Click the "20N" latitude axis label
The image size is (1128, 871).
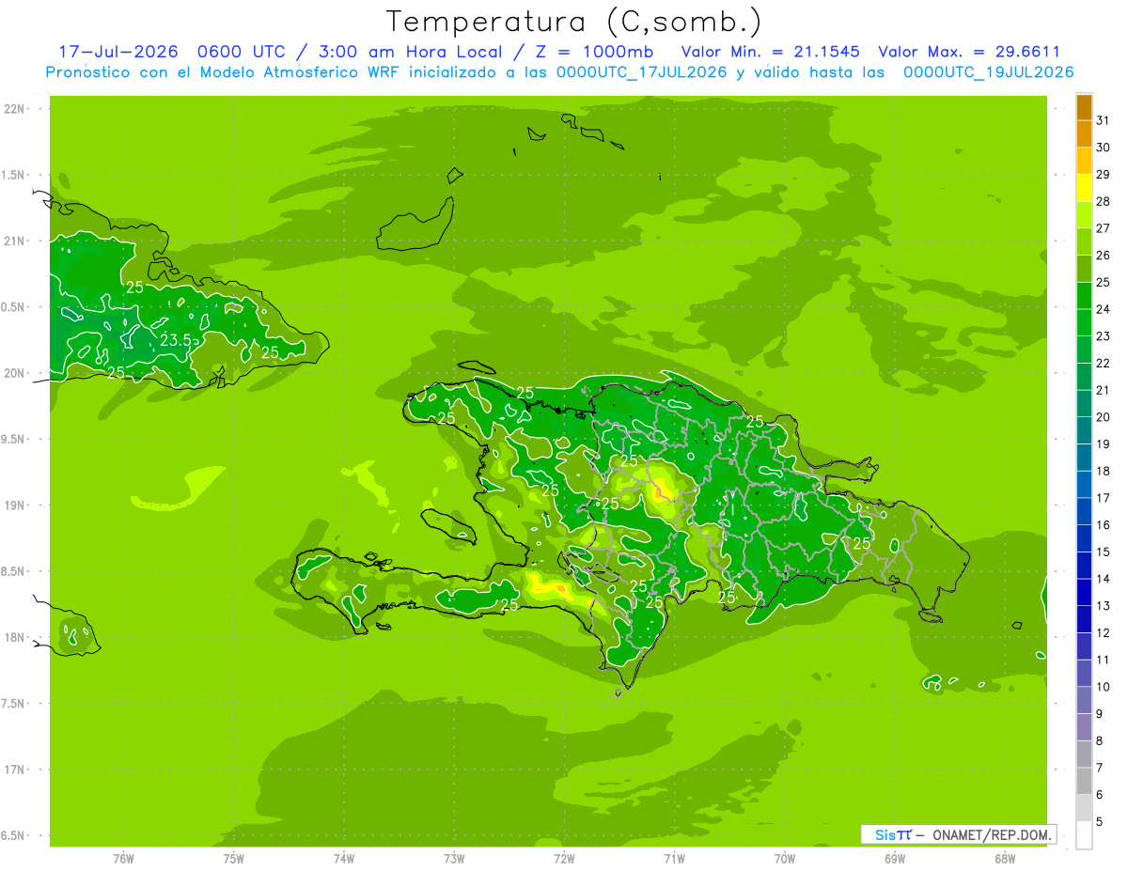pos(14,373)
